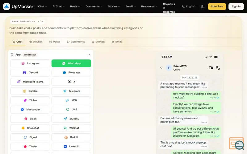This screenshot has height=154, width=247.
Task: Select the WhatsApp app option
Action: (71, 63)
